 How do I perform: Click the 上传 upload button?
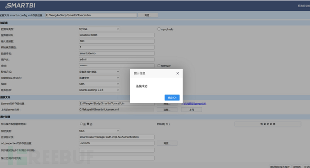click(191, 110)
